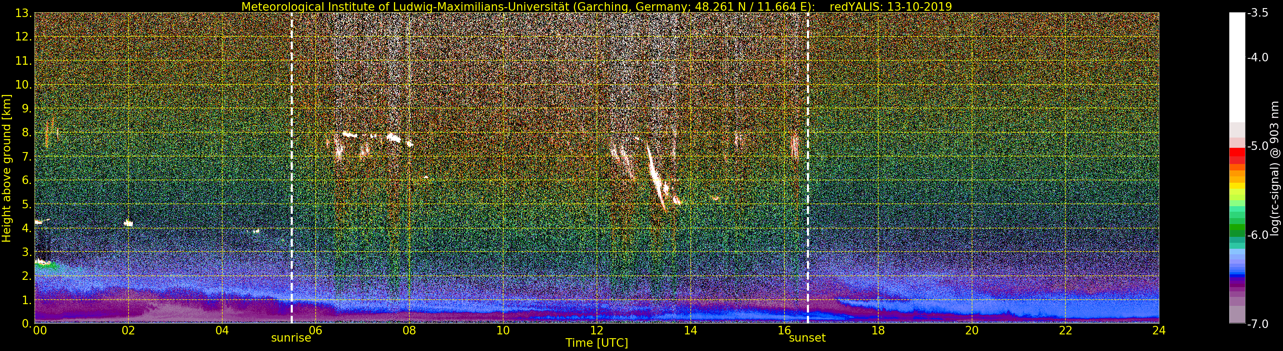
Task: Click the '3.' height tick label
Action: [27, 252]
